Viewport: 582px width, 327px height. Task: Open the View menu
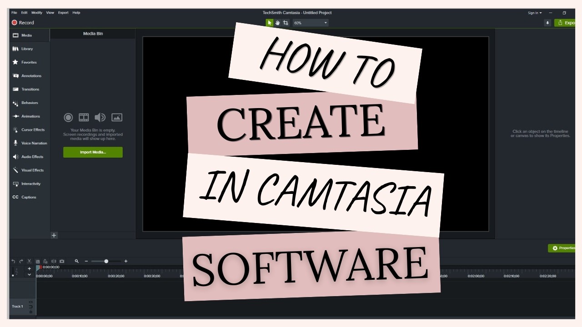tap(50, 13)
